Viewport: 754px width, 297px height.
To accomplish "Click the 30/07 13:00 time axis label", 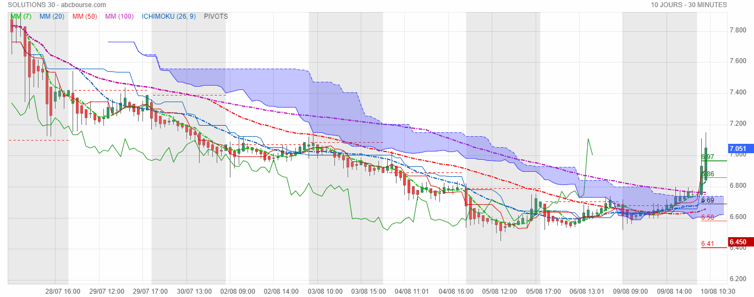I will coord(194,291).
